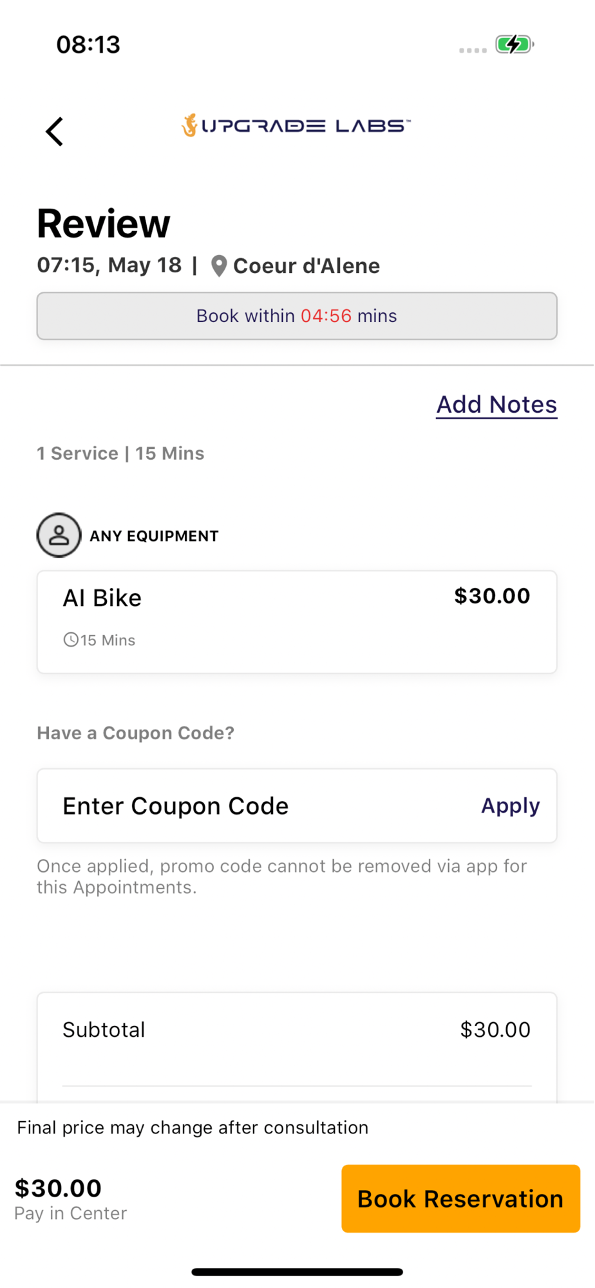The image size is (595, 1288).
Task: Tap the home indicator bar
Action: click(297, 1272)
